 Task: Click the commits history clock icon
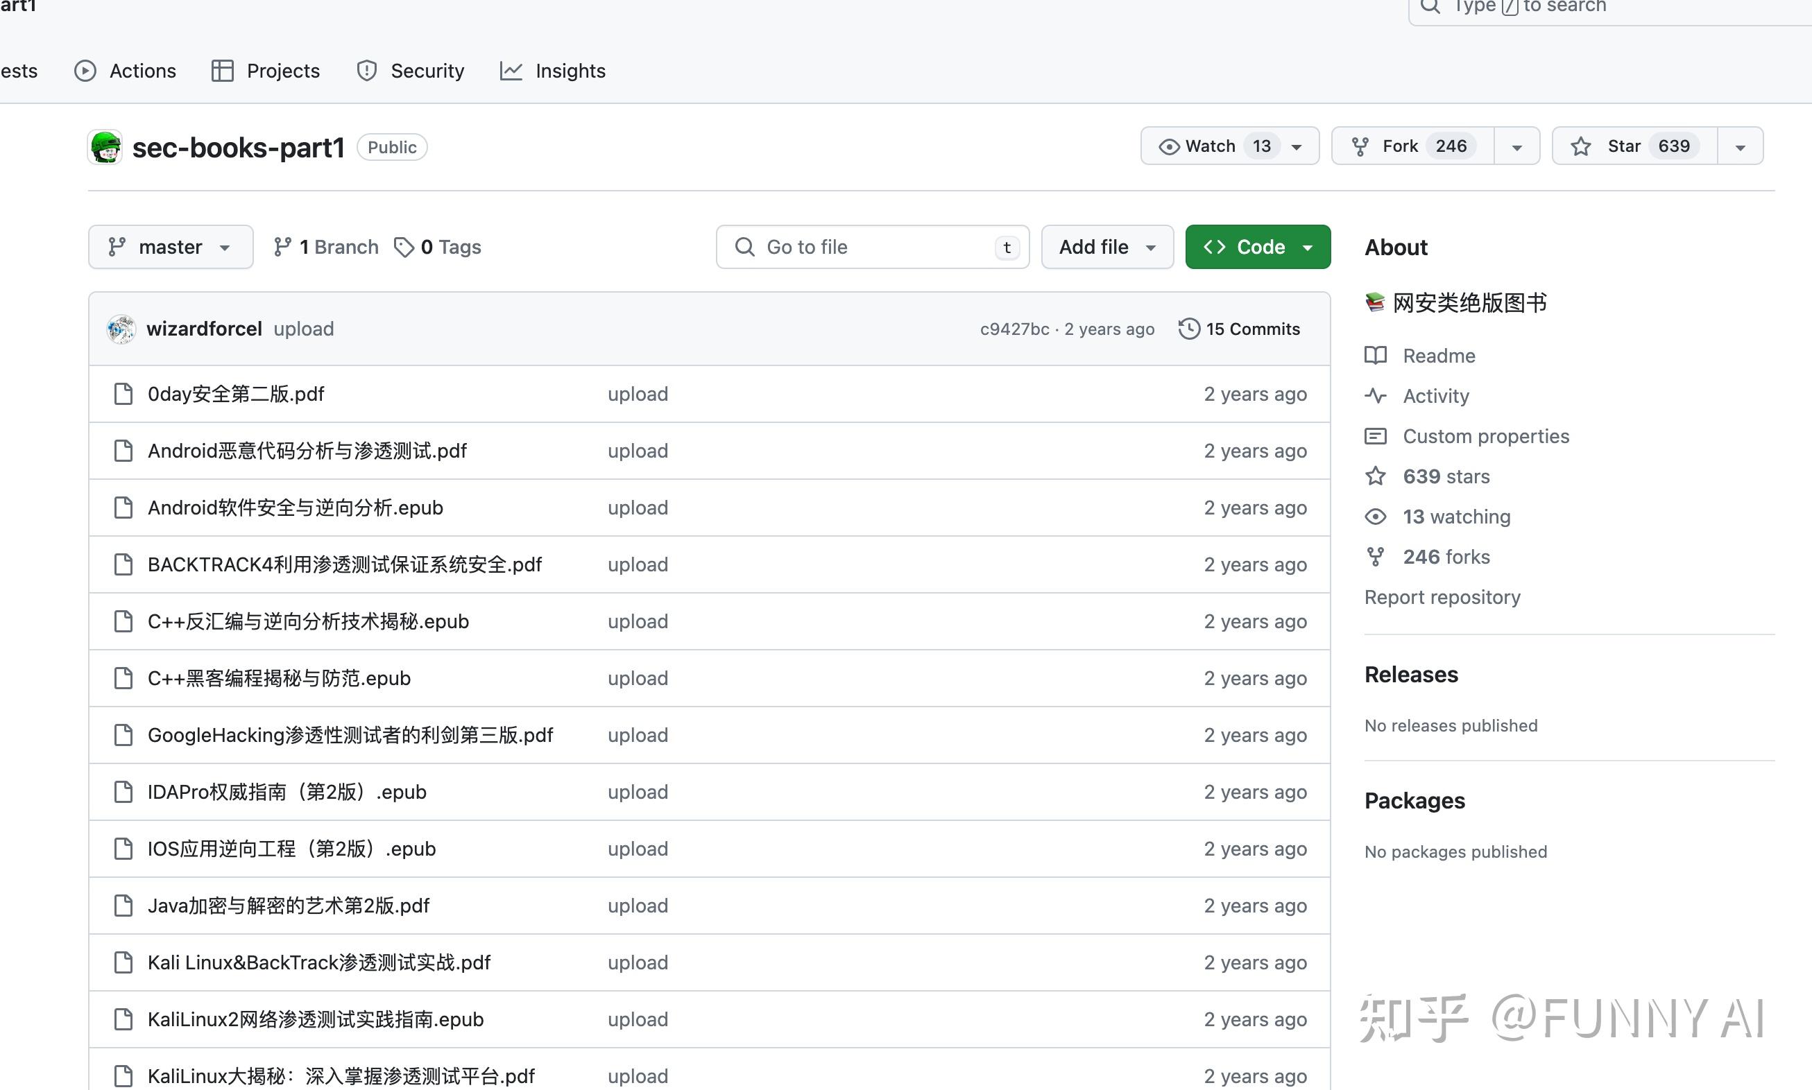pyautogui.click(x=1189, y=329)
